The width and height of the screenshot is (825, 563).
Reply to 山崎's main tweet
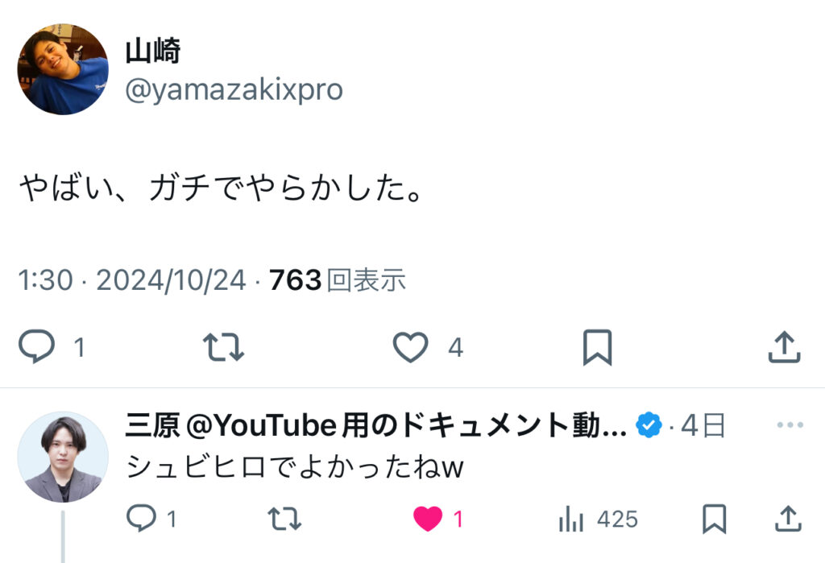point(37,347)
